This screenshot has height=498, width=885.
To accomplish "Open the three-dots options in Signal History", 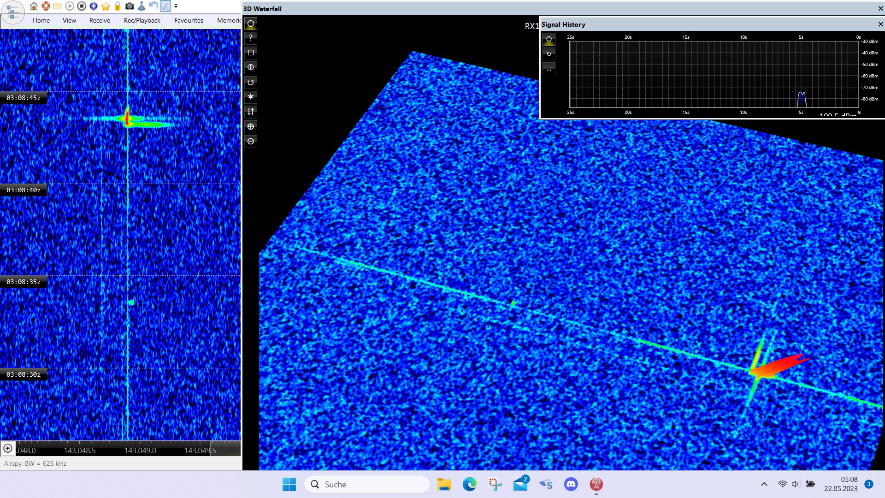I will [549, 69].
